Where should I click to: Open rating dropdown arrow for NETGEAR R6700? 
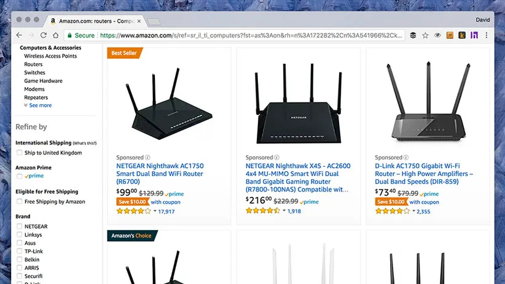coord(155,212)
